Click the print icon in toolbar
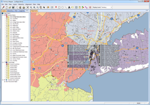This screenshot has height=105, width=150. 24,7
